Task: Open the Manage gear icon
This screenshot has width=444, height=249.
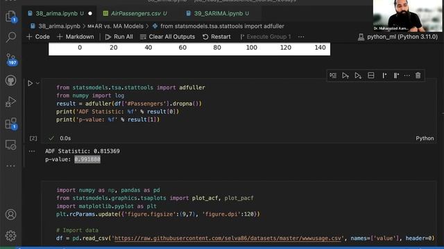Action: [x=11, y=235]
